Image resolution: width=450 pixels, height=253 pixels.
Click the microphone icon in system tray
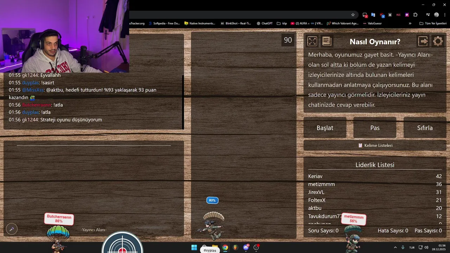click(403, 247)
